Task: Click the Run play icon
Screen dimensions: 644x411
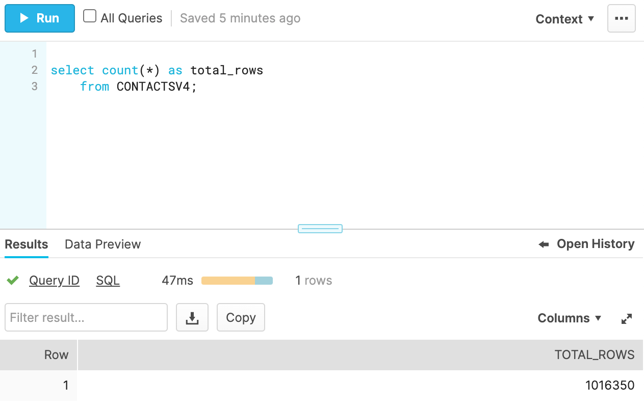Action: pyautogui.click(x=24, y=18)
